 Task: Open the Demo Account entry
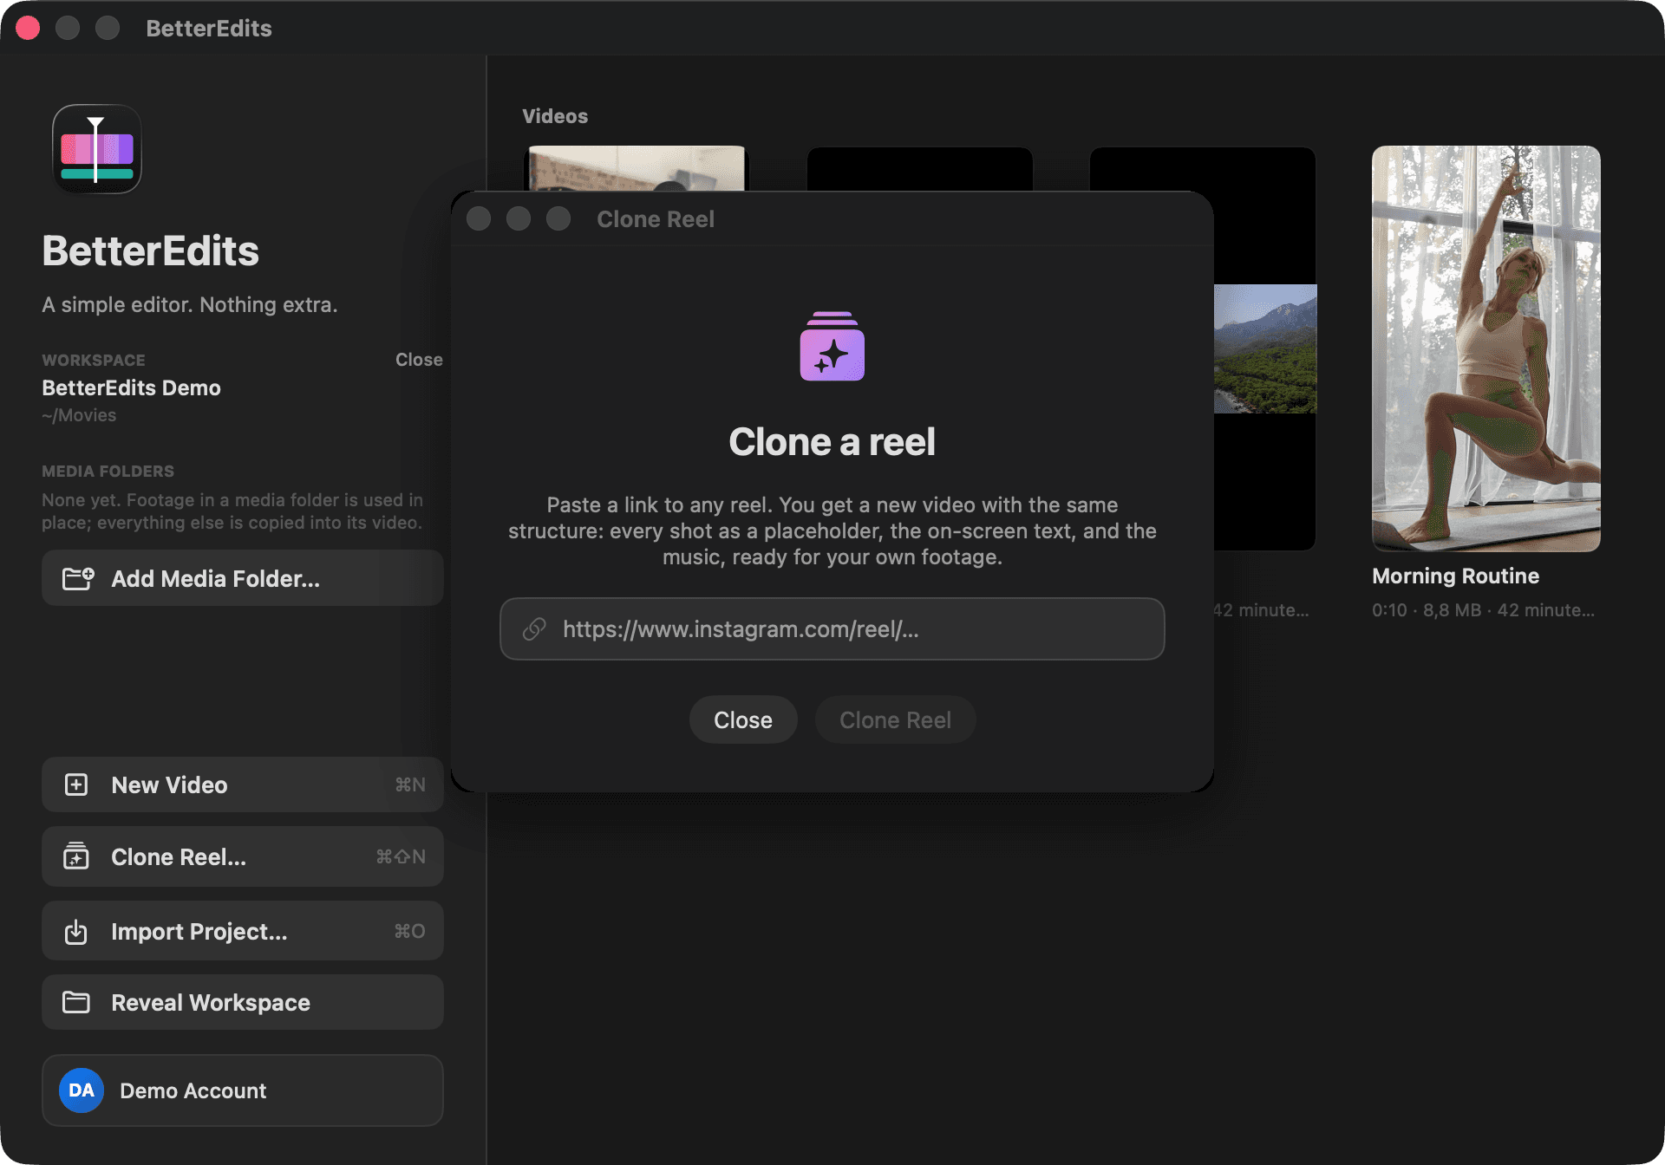coord(243,1090)
